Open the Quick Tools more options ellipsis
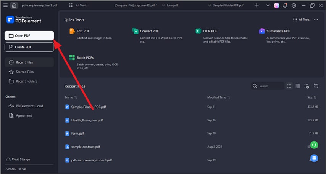 (316, 19)
